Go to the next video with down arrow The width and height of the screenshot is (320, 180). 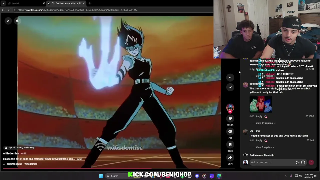tap(230, 87)
